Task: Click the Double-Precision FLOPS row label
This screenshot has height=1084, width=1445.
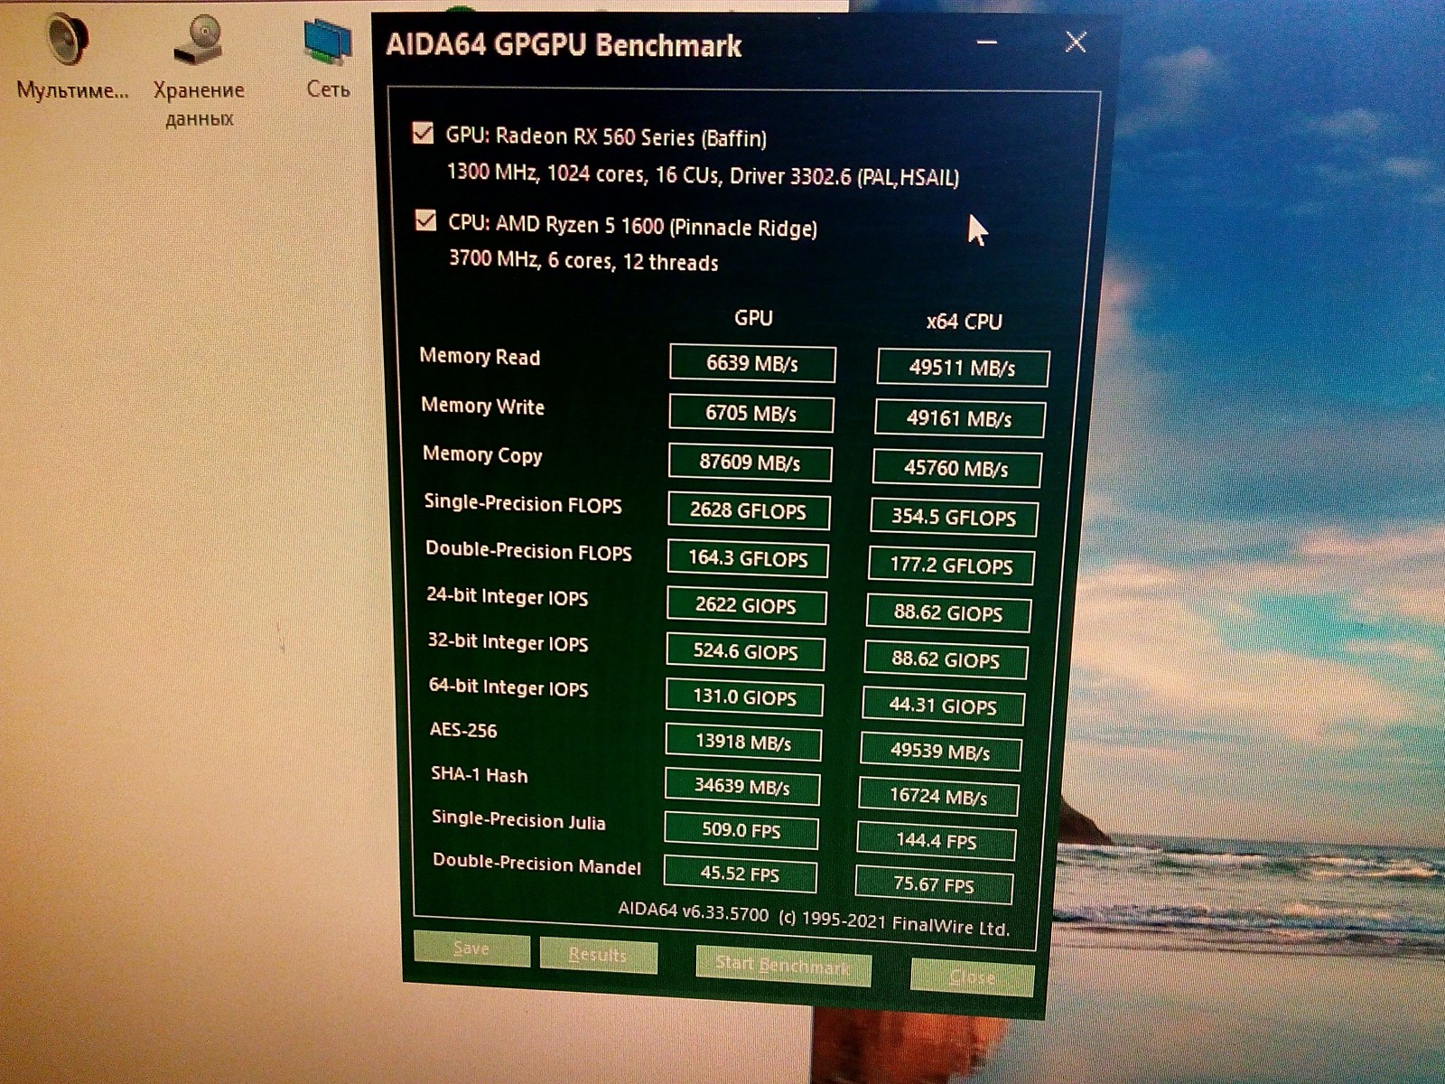Action: pos(528,551)
